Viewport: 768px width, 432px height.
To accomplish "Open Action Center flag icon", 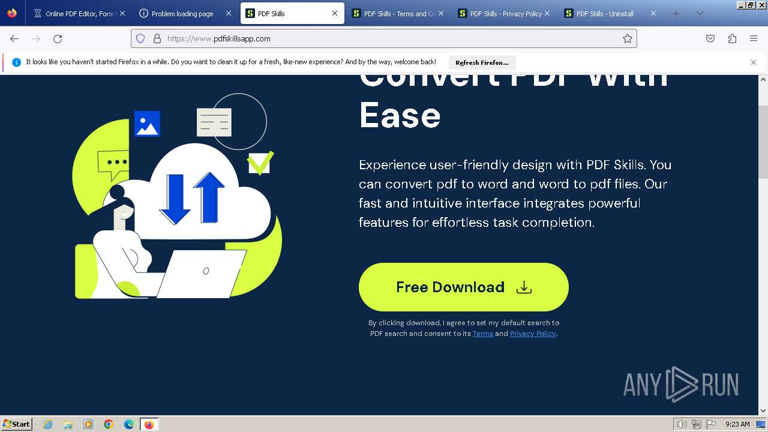I will pos(711,424).
